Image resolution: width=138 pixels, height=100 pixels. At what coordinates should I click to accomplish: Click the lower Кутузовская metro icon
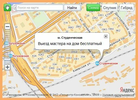[x=11, y=56]
